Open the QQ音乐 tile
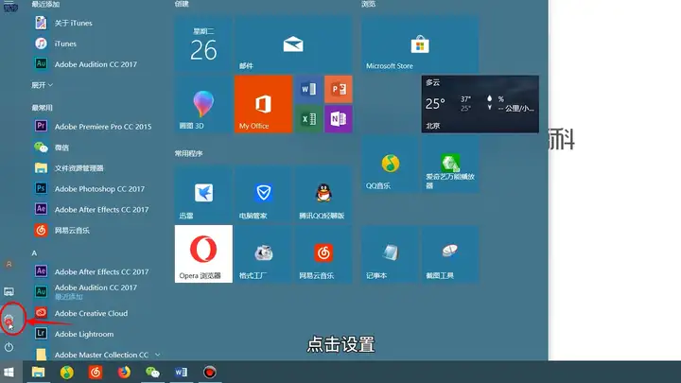 tap(390, 164)
